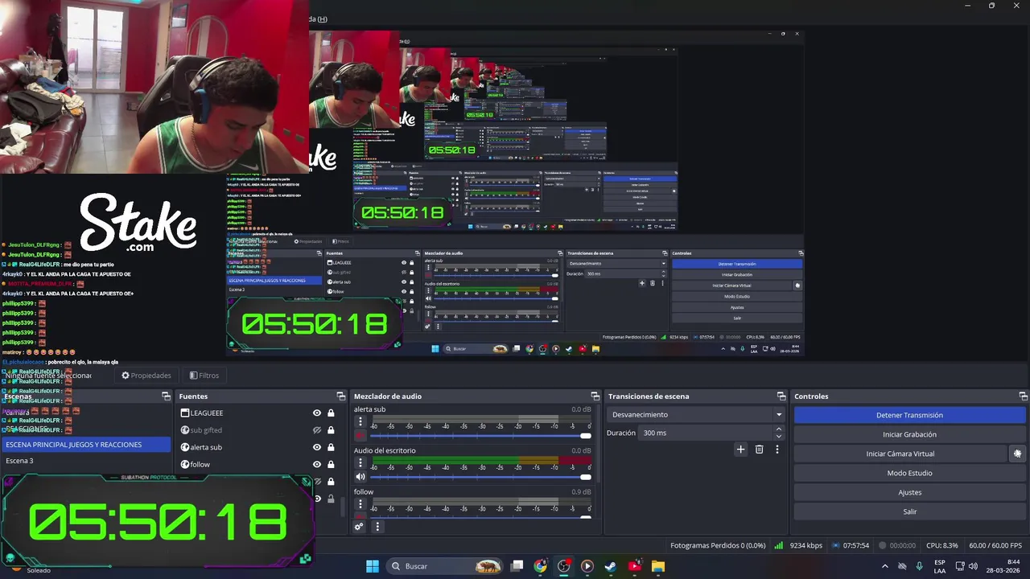Click the Fuentes list scrollbar
Image resolution: width=1030 pixels, height=579 pixels.
coord(344,507)
